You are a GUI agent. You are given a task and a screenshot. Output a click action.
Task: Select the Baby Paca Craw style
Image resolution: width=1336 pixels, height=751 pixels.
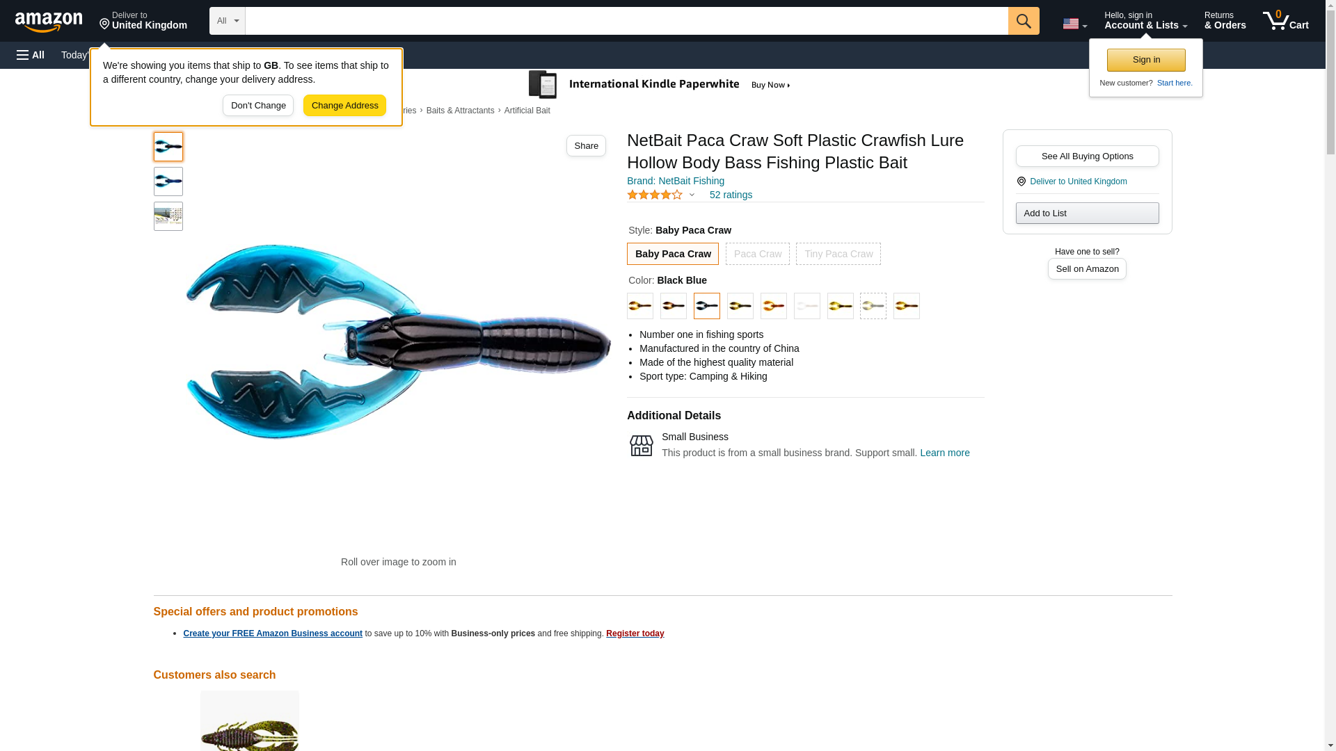click(x=672, y=254)
